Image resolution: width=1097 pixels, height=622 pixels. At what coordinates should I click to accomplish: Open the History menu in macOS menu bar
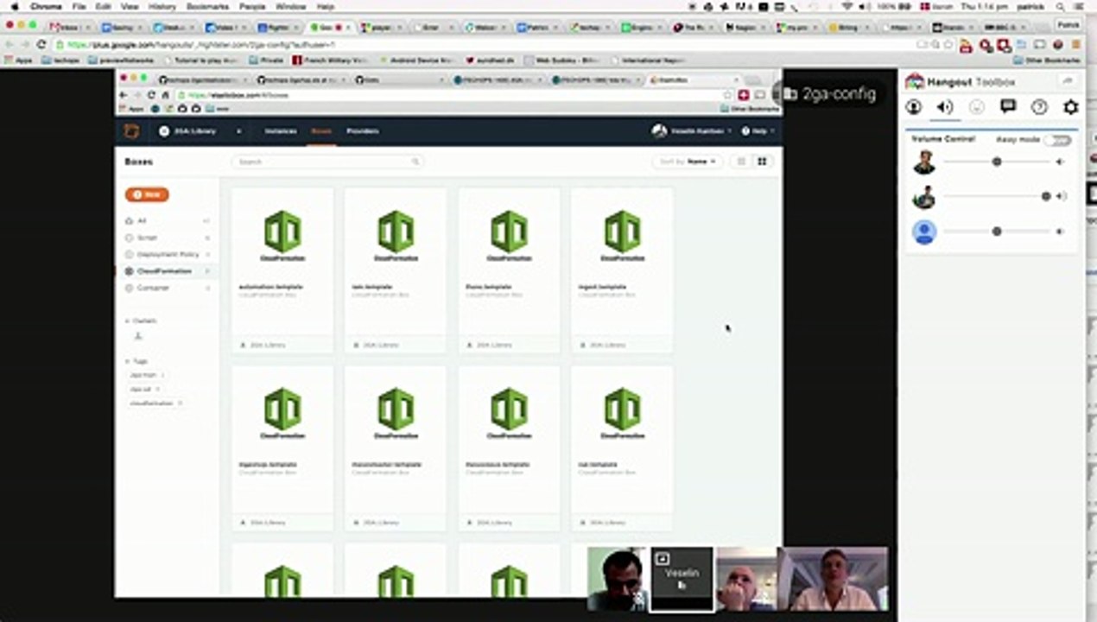(x=162, y=6)
